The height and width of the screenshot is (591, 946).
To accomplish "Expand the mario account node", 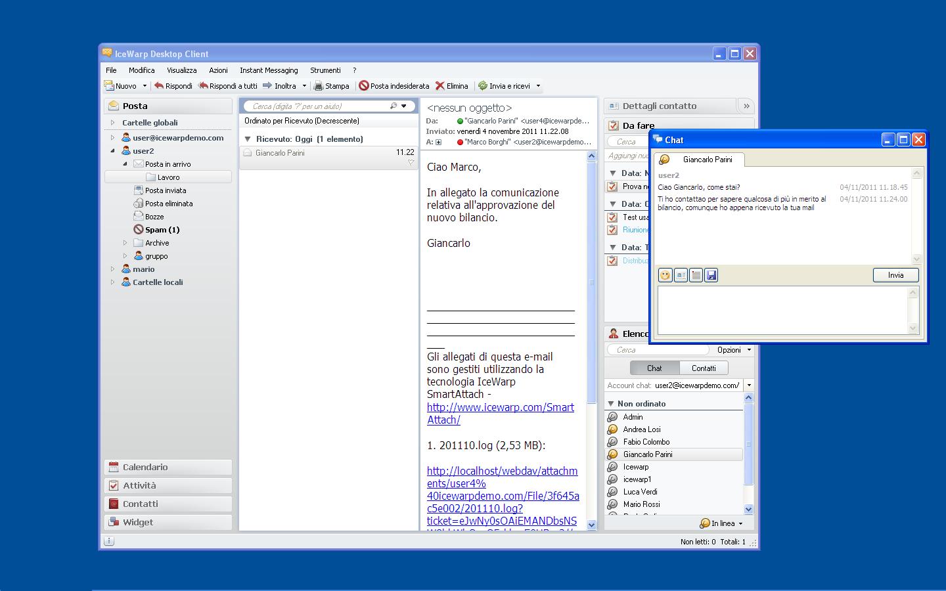I will point(112,269).
